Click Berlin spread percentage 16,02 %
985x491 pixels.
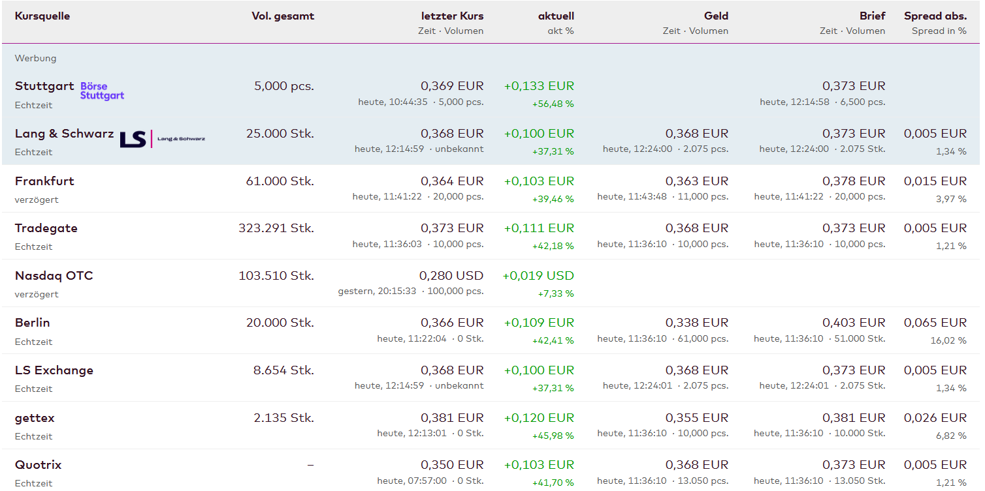(948, 340)
